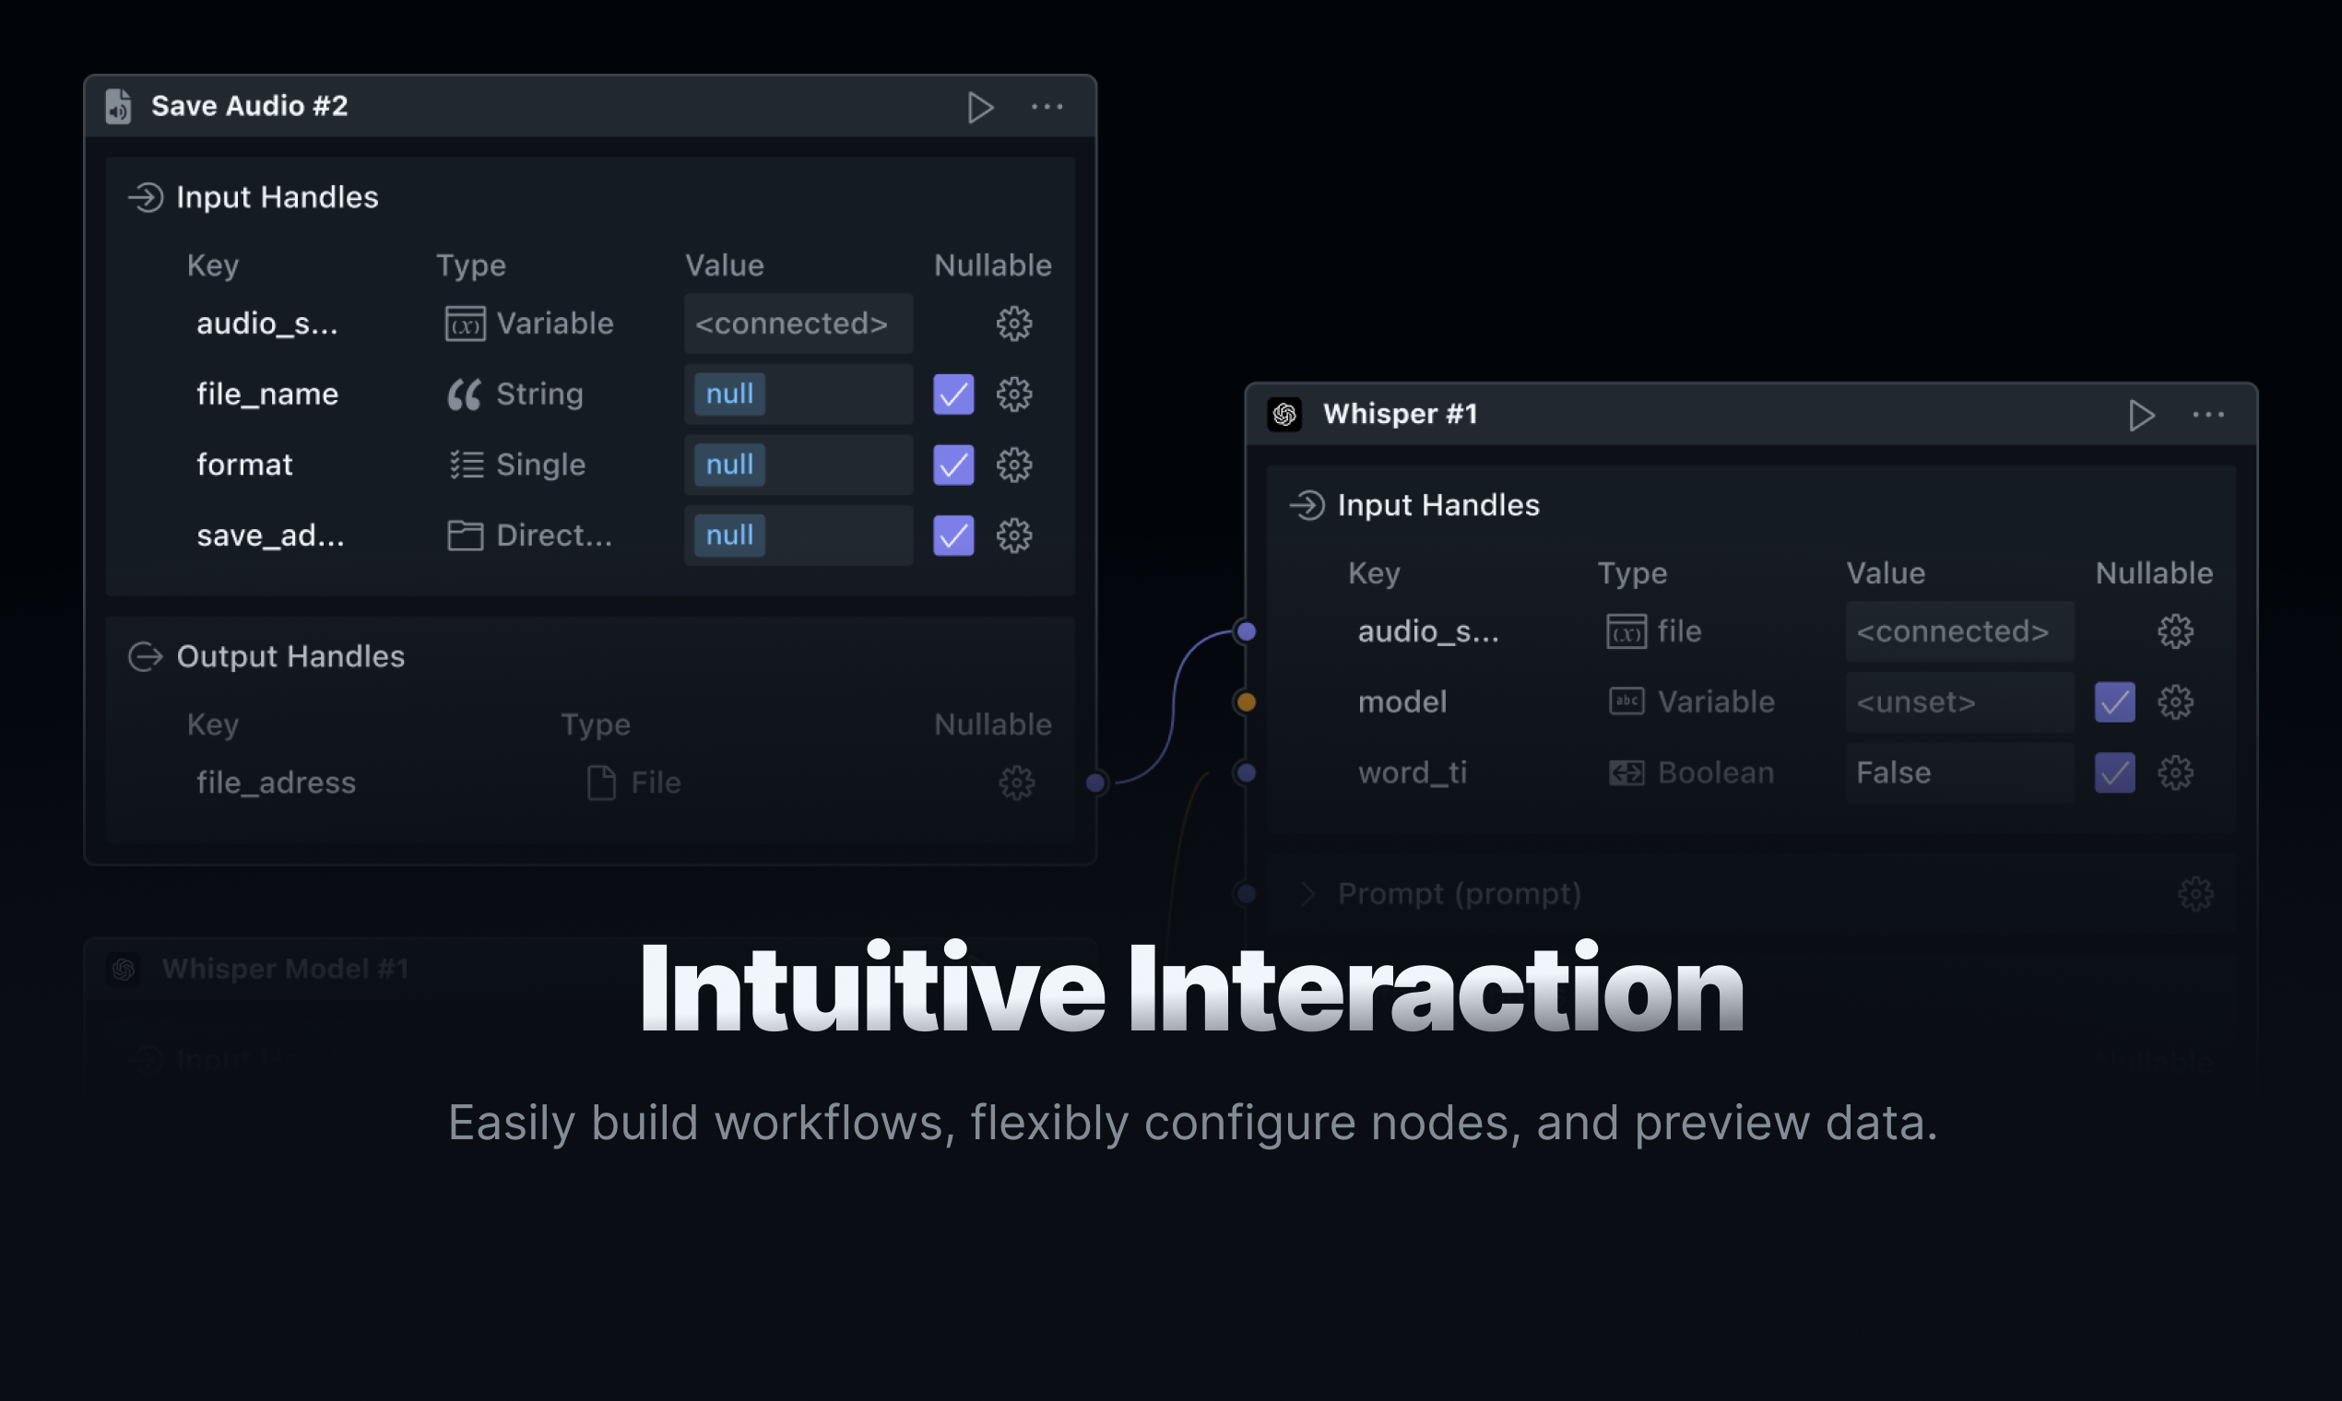Disable nullable checkbox for model
The image size is (2342, 1401).
tap(2114, 702)
